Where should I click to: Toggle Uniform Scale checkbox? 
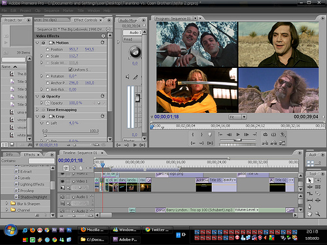pyautogui.click(x=71, y=69)
